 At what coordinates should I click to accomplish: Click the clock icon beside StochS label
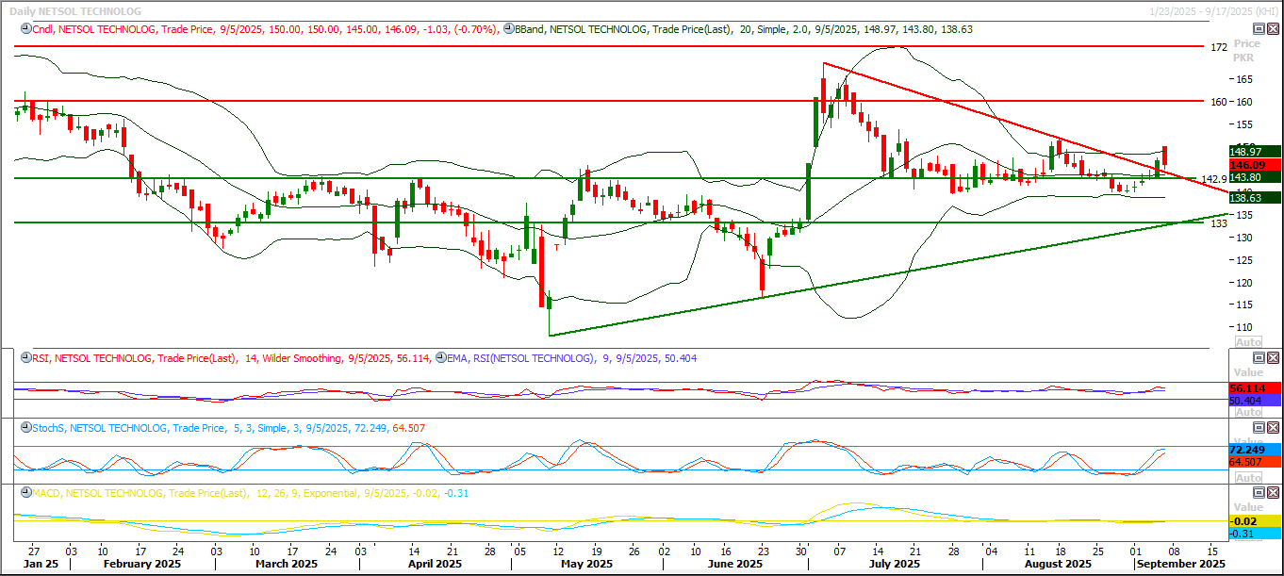(25, 428)
